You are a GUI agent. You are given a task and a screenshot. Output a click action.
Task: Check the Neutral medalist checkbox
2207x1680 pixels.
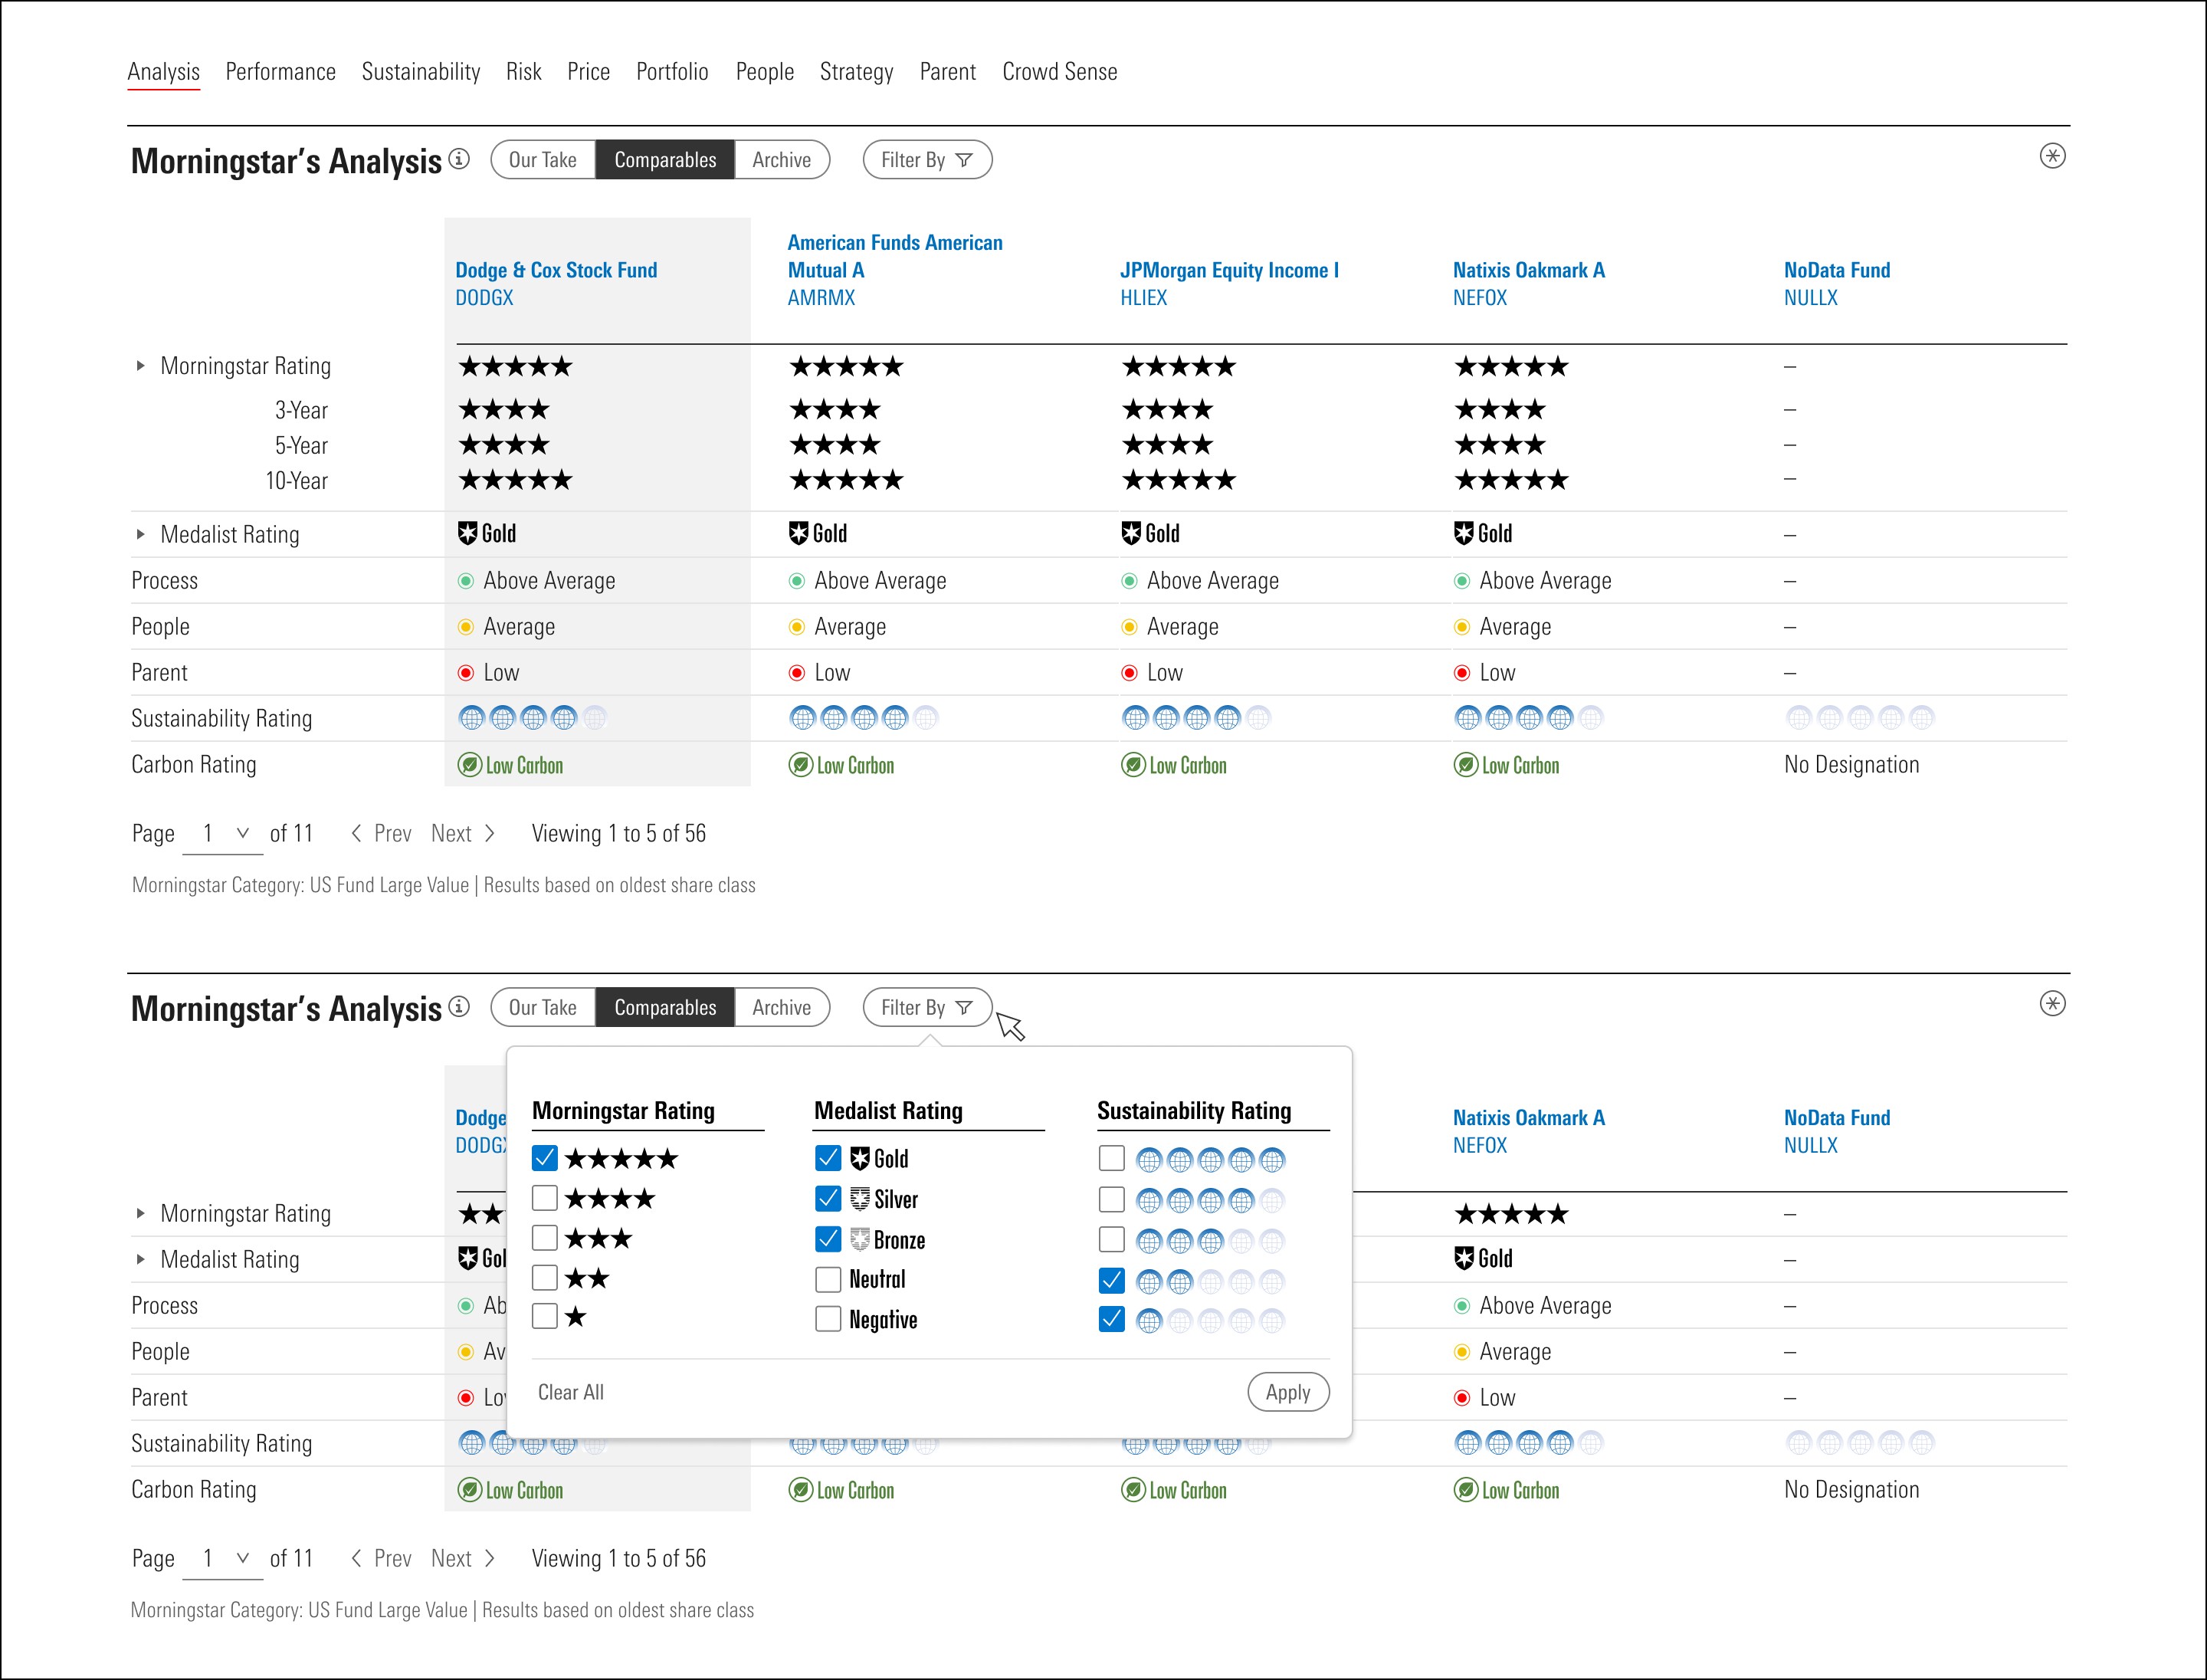(x=828, y=1279)
